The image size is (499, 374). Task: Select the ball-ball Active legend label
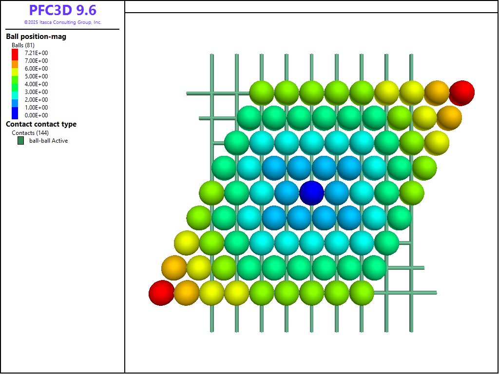pos(48,141)
